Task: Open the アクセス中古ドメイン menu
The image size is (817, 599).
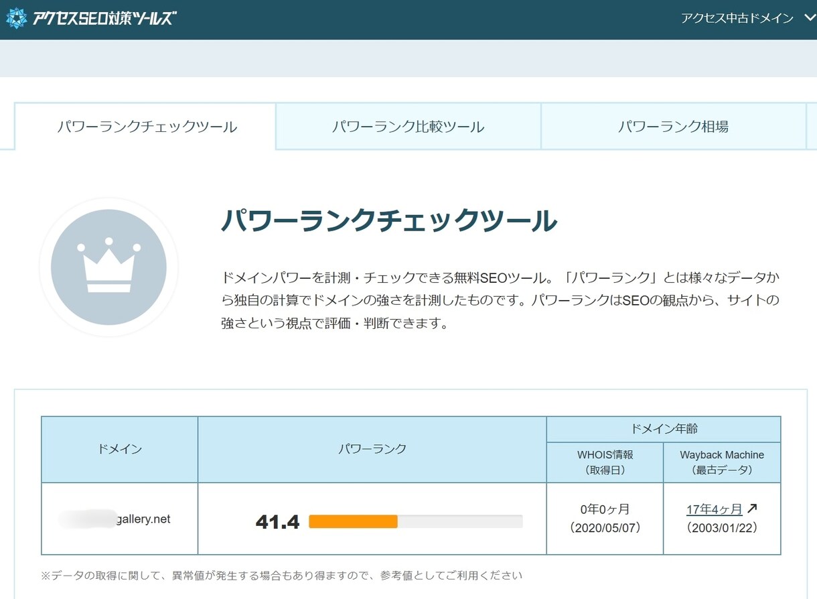Action: click(737, 18)
